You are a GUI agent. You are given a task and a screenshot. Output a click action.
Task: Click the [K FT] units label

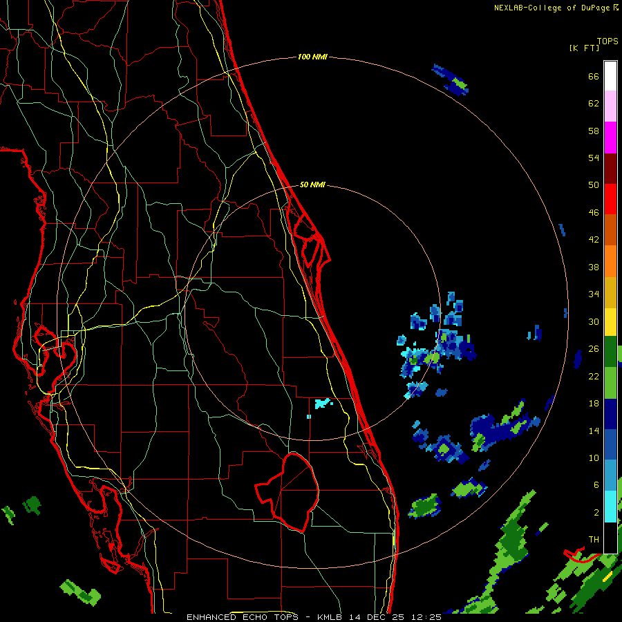coord(584,48)
